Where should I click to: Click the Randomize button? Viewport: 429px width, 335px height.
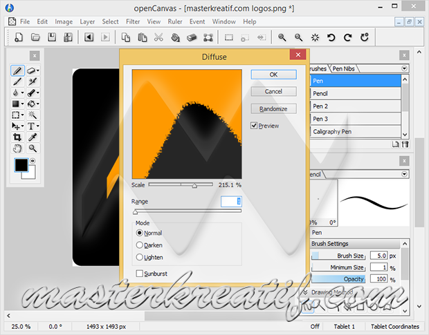[x=273, y=108]
